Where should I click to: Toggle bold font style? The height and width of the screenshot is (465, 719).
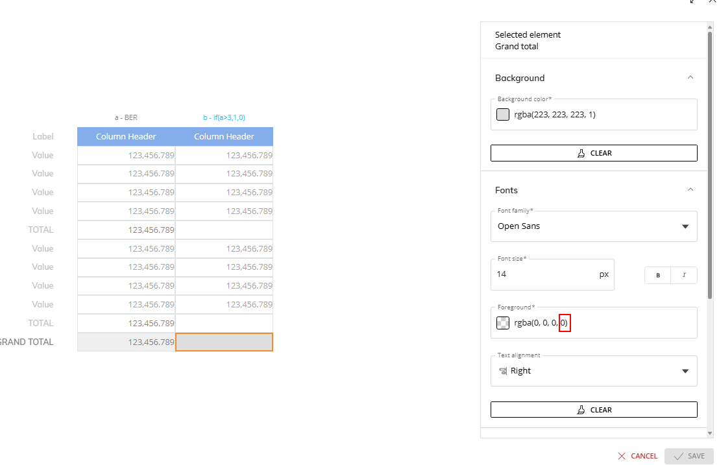coord(657,276)
